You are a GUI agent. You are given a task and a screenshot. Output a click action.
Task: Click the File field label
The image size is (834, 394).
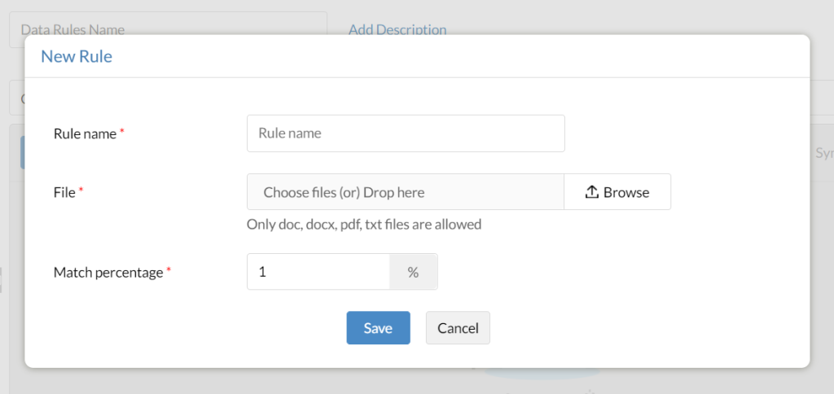(x=64, y=192)
